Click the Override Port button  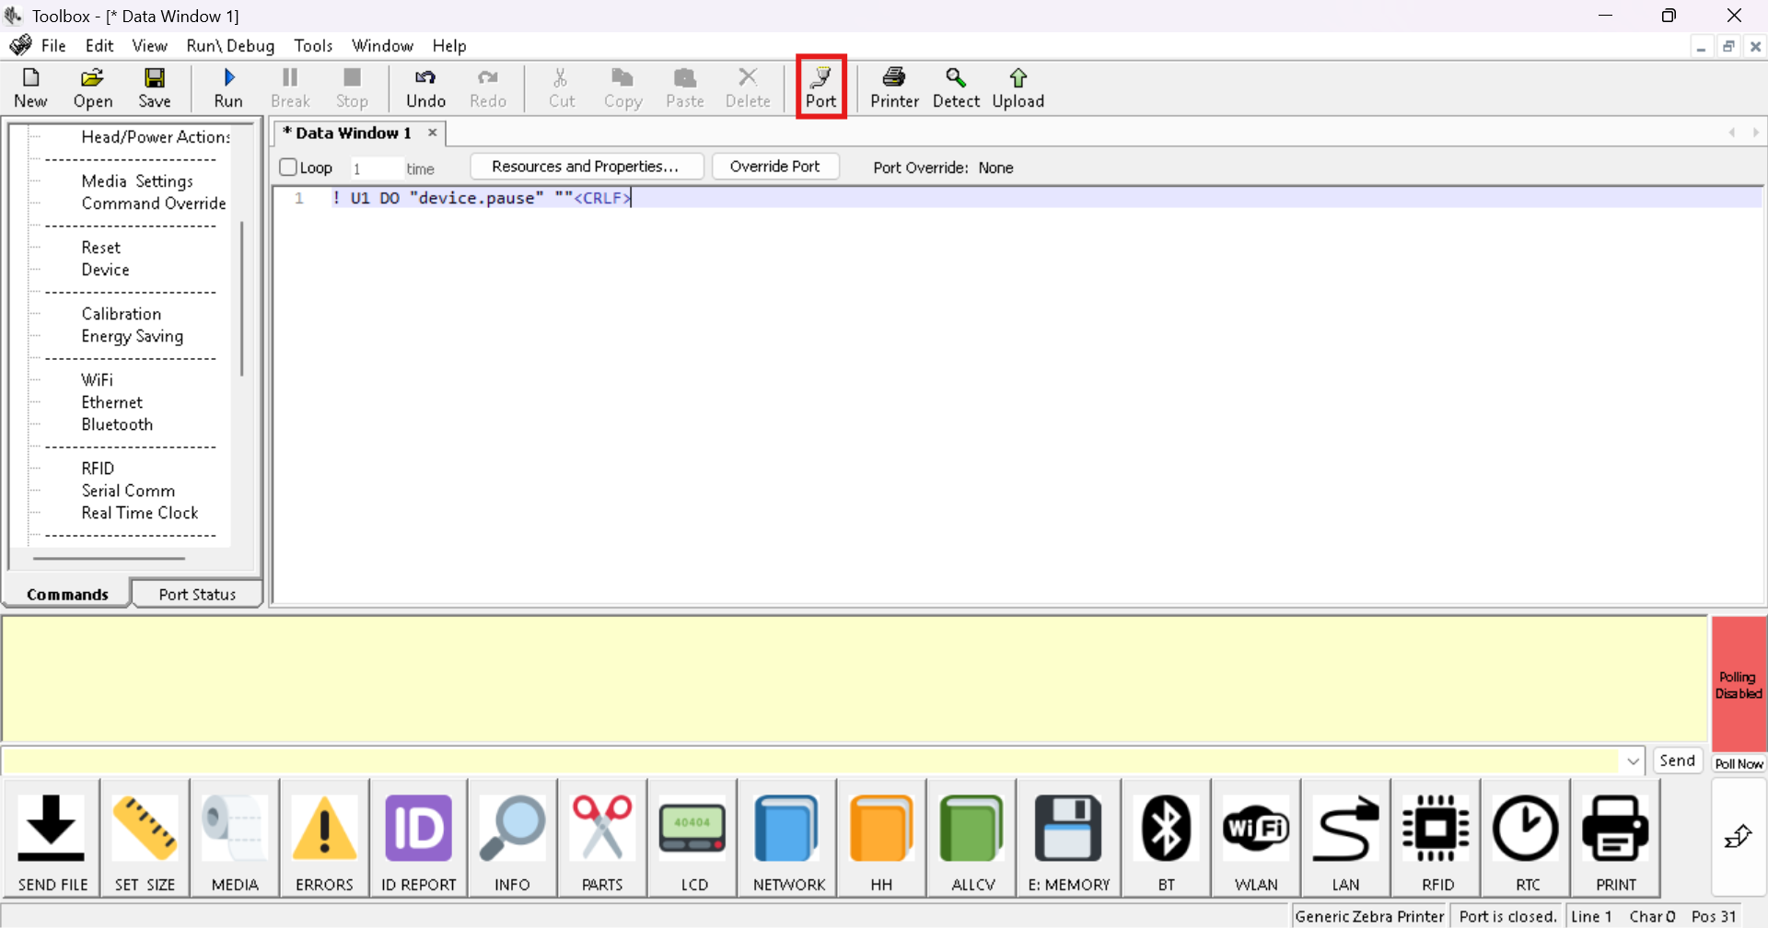click(x=774, y=166)
